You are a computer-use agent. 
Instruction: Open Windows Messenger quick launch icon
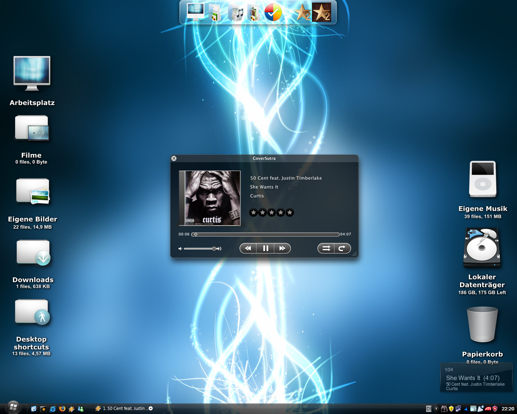pos(80,409)
